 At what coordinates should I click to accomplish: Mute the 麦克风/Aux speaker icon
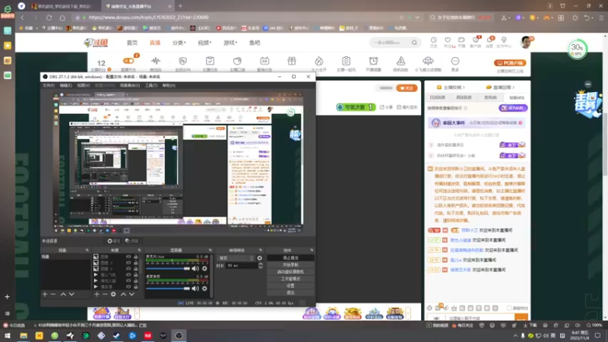pyautogui.click(x=195, y=268)
